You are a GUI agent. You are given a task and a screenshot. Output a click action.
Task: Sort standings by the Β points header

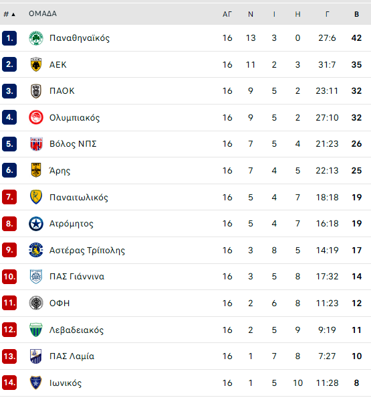356,14
